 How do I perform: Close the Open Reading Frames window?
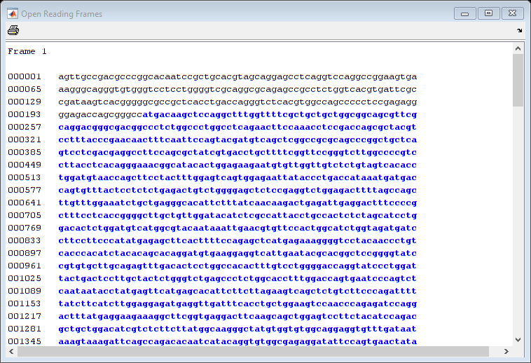[x=512, y=13]
